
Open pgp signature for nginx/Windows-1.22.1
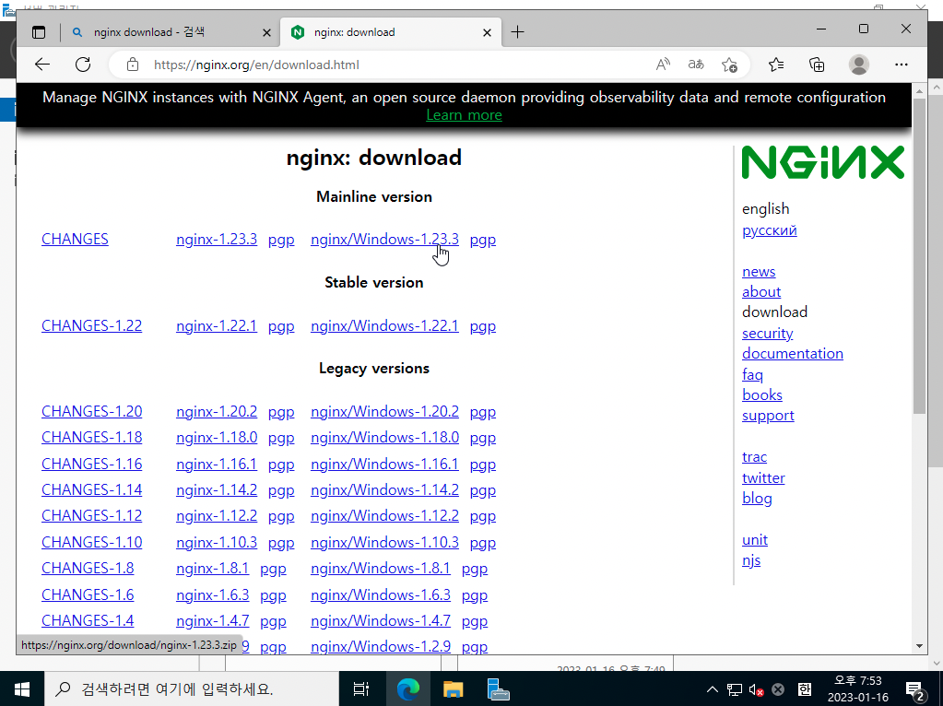tap(483, 326)
